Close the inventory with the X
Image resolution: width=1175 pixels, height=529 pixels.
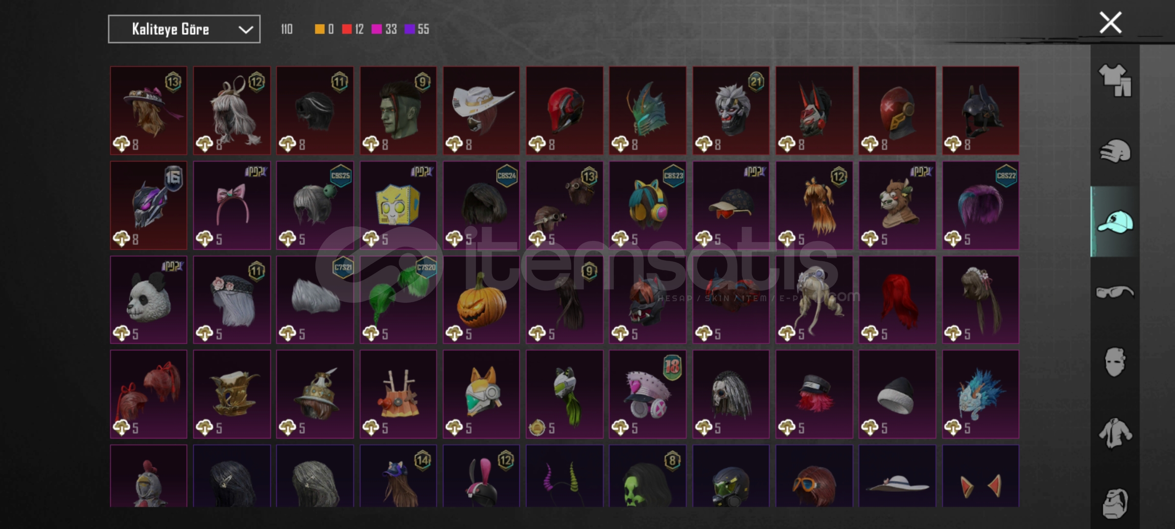tap(1110, 23)
